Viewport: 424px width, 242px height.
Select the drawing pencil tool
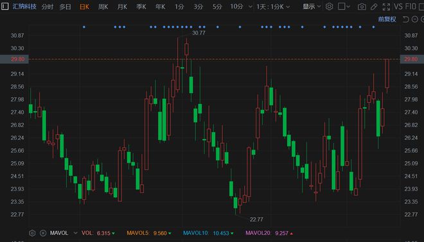point(374,7)
